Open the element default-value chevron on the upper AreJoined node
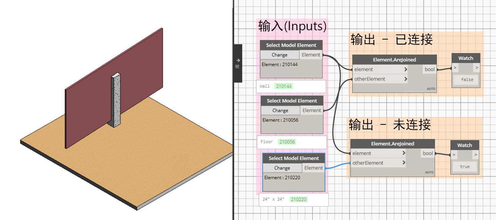The width and height of the screenshot is (496, 220). (x=406, y=69)
